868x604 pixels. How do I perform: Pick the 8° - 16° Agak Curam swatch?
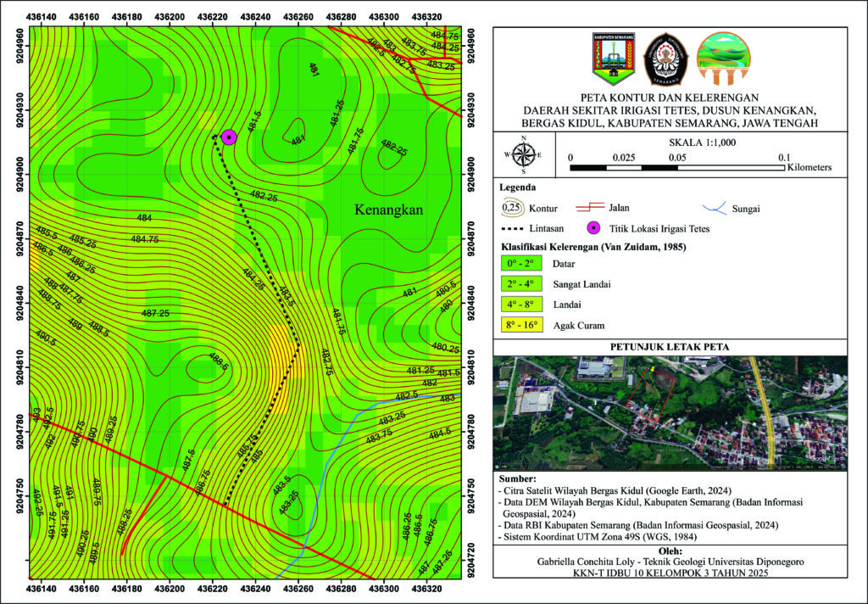click(521, 325)
